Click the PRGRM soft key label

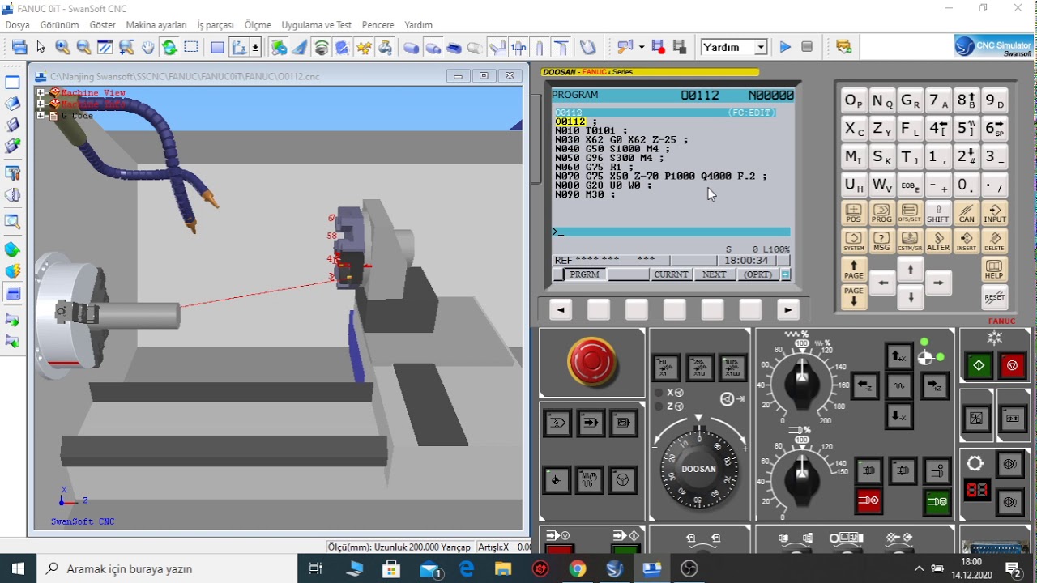[584, 274]
